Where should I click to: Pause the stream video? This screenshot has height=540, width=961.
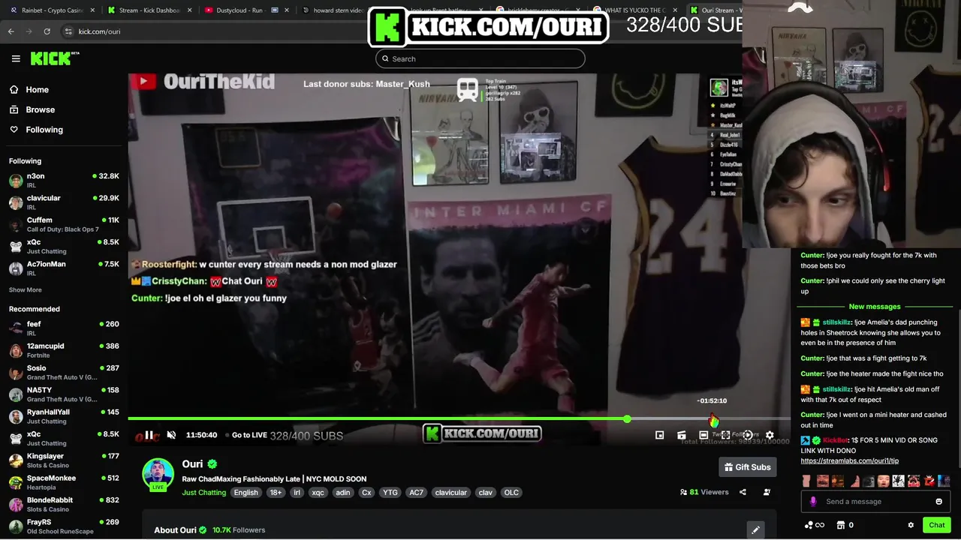click(149, 435)
